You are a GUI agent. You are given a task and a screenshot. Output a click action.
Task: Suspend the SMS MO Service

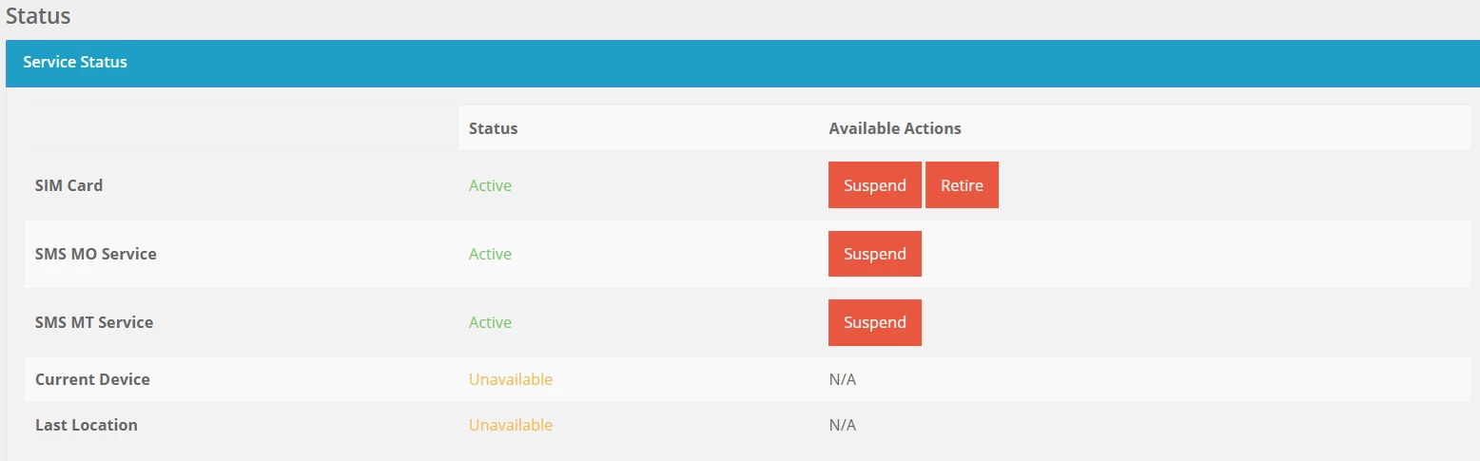click(874, 254)
